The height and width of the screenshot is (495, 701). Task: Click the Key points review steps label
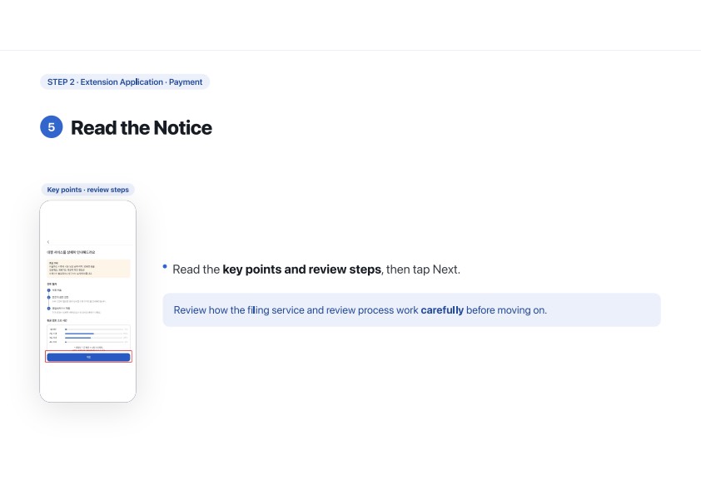[88, 190]
